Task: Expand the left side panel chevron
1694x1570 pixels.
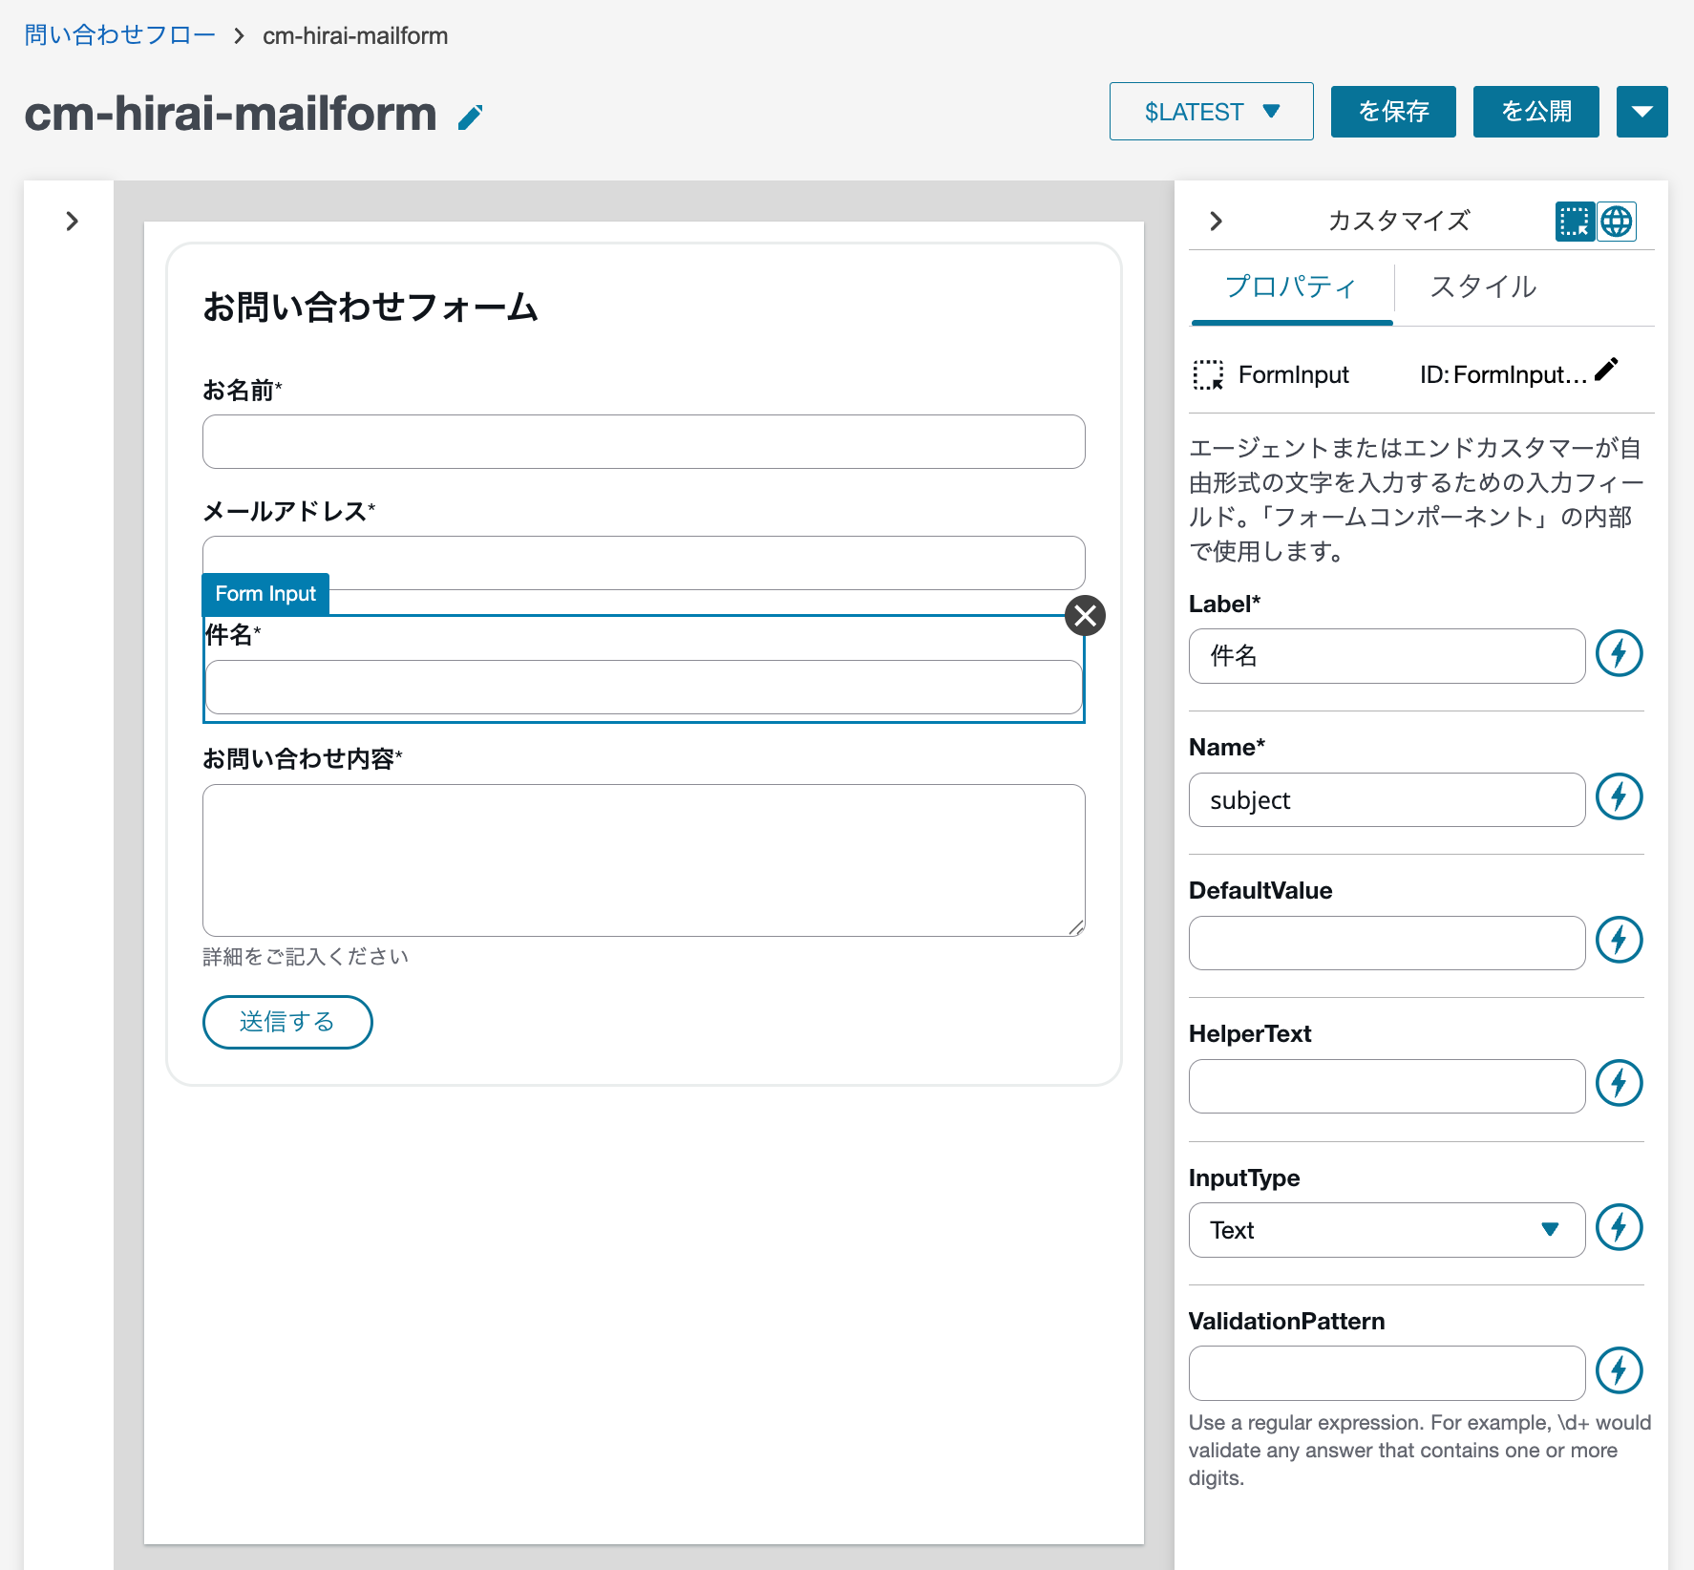Action: click(72, 222)
